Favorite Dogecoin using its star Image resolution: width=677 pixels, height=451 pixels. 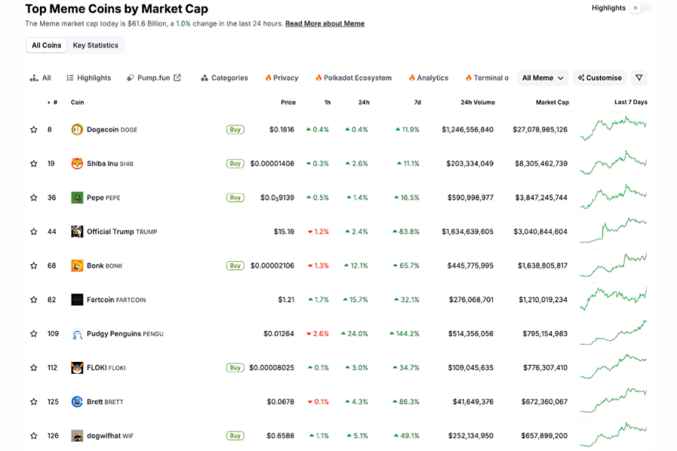(x=33, y=129)
